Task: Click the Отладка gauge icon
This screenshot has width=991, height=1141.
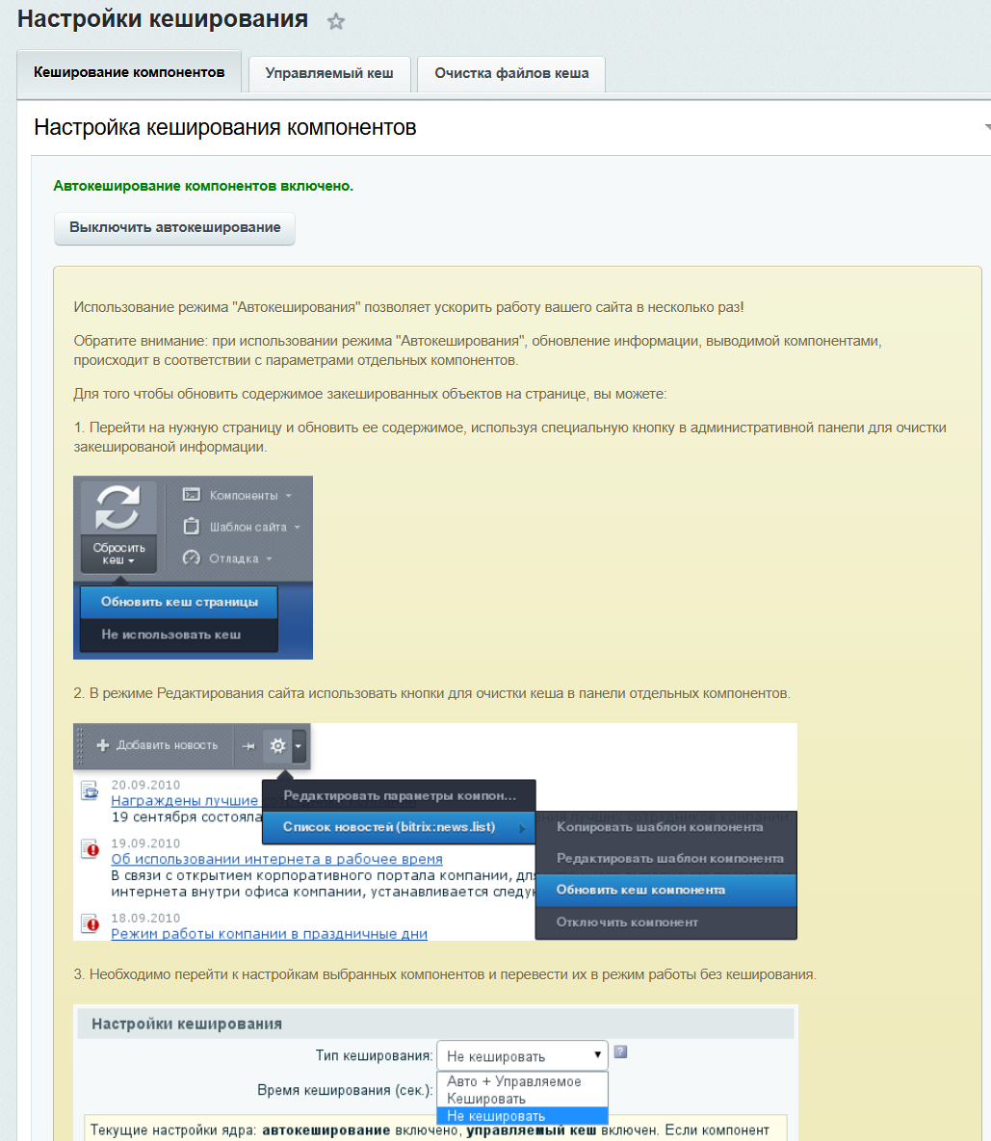Action: tap(192, 558)
